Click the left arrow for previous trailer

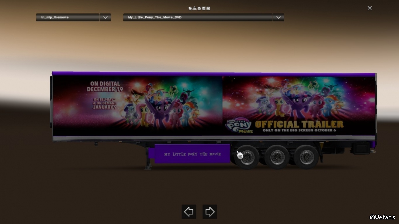[189, 212]
